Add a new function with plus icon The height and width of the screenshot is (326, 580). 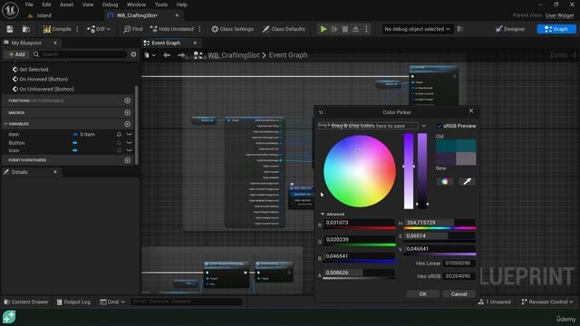point(127,101)
